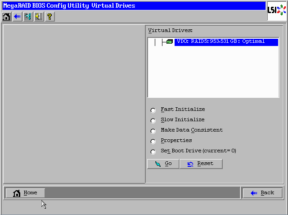Screen dimensions: 288x215
Task: Click the Reset button
Action: [x=201, y=164]
